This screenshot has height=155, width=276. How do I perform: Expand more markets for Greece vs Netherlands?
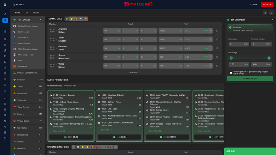pos(211,57)
